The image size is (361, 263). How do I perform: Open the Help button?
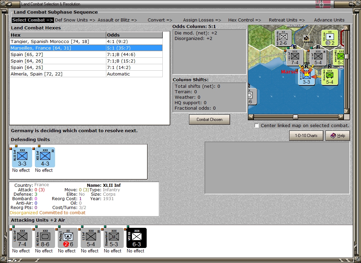click(338, 136)
